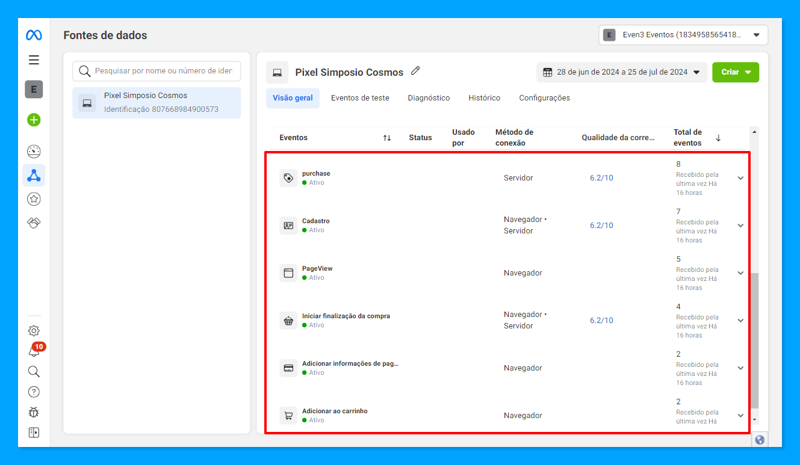This screenshot has height=465, width=800.
Task: Click the Servidor method in purchase row
Action: [x=518, y=178]
